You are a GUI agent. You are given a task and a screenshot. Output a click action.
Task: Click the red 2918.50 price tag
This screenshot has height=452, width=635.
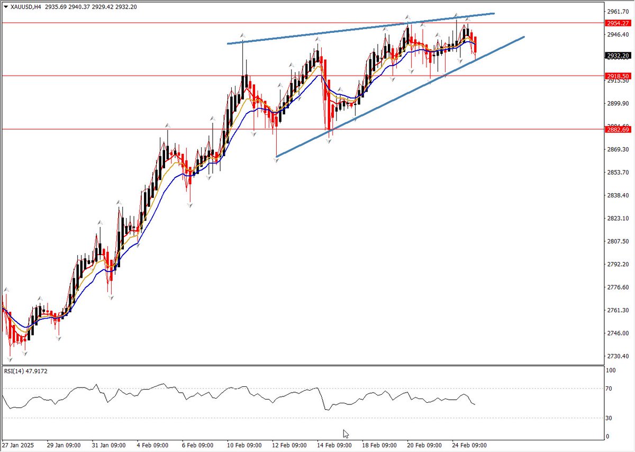click(619, 76)
